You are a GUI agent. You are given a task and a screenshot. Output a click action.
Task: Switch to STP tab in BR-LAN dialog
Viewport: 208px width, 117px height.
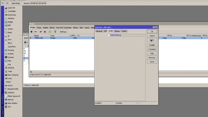[x=105, y=31]
